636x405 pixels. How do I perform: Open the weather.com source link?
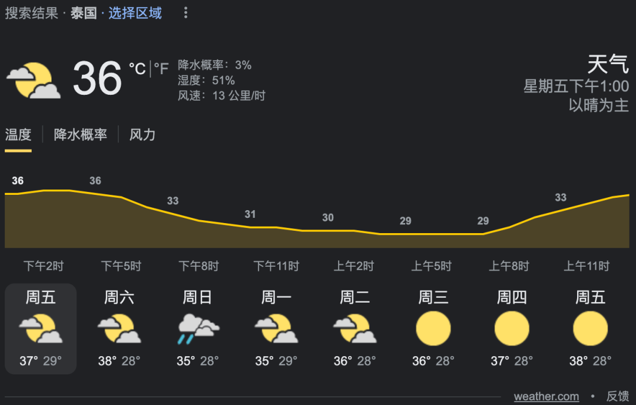point(546,396)
